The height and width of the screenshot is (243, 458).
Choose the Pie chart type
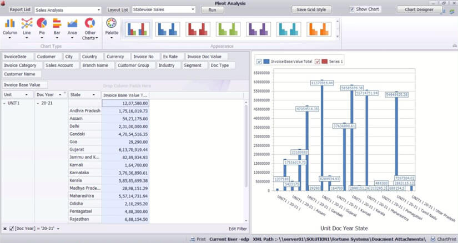tap(42, 27)
